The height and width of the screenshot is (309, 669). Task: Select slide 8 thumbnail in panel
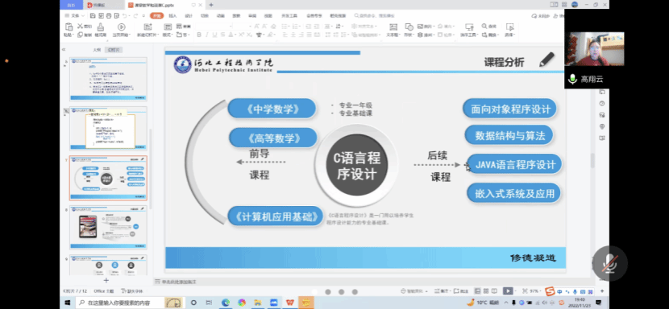click(x=108, y=227)
